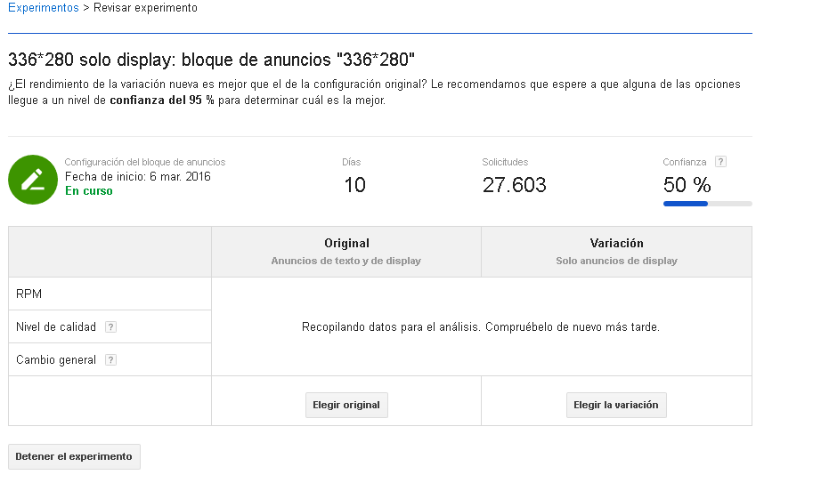Click the Confianza label
This screenshot has width=821, height=491.
point(685,162)
